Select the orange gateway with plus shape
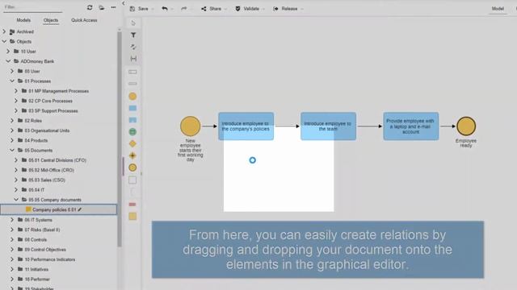This screenshot has height=290, width=517. point(132,155)
